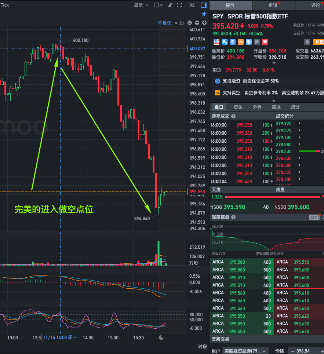Open the VS comparison tool

click(192, 5)
